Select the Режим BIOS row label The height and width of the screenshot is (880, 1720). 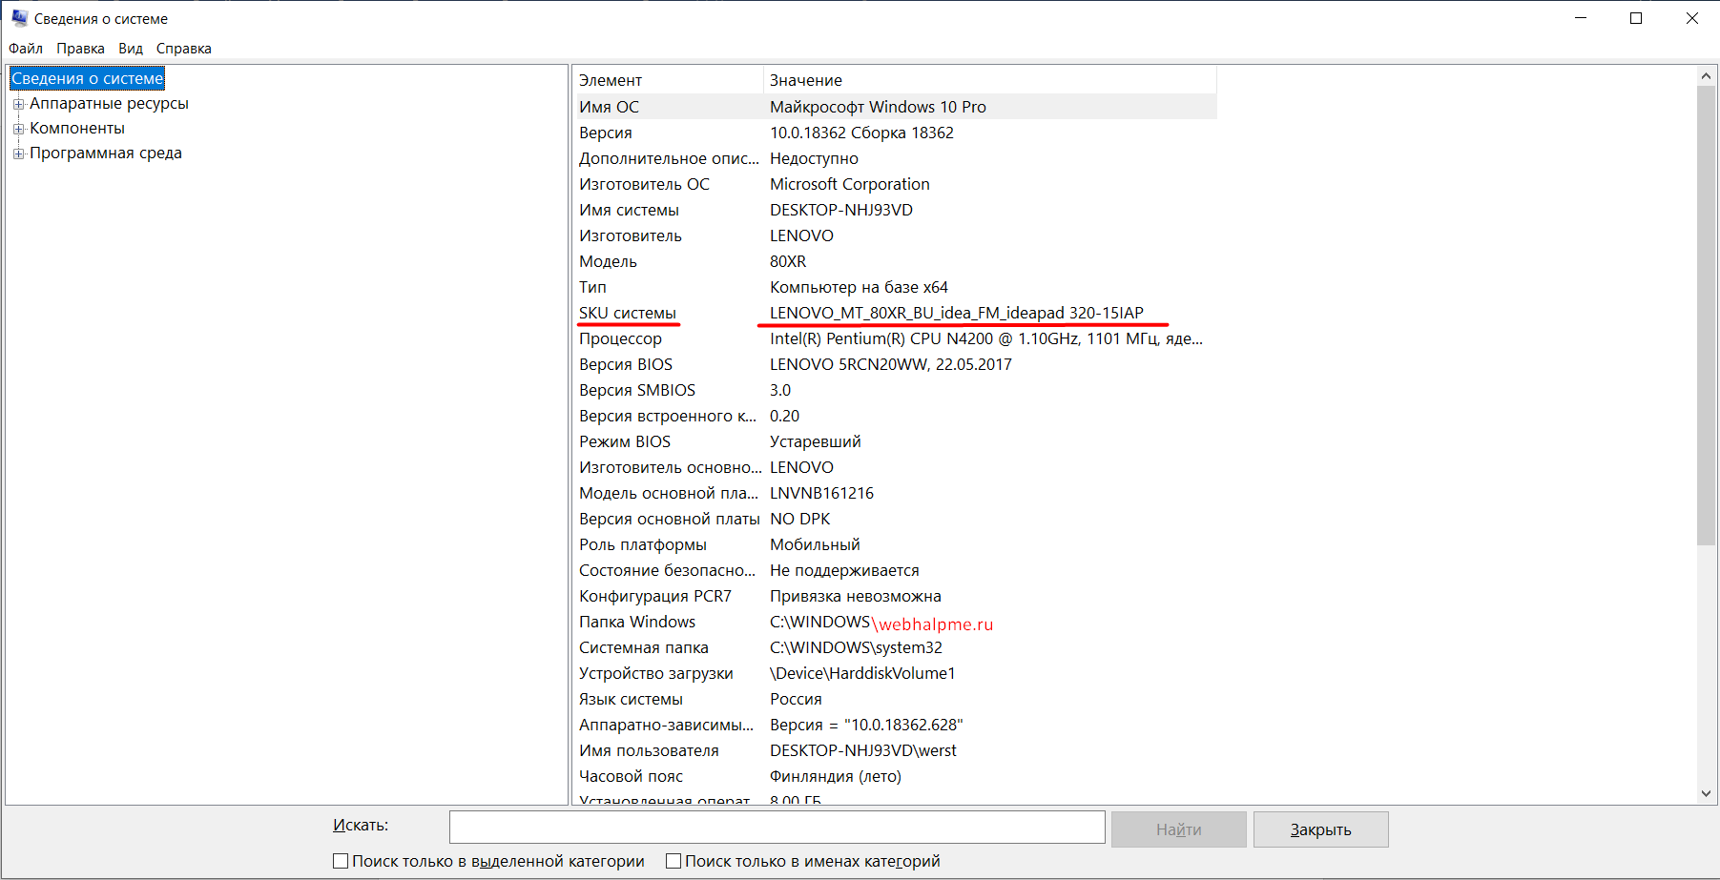click(x=625, y=441)
